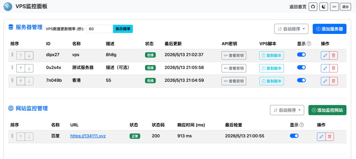Toggle display switch for 7n049b
The width and height of the screenshot is (356, 159).
[x=302, y=80]
